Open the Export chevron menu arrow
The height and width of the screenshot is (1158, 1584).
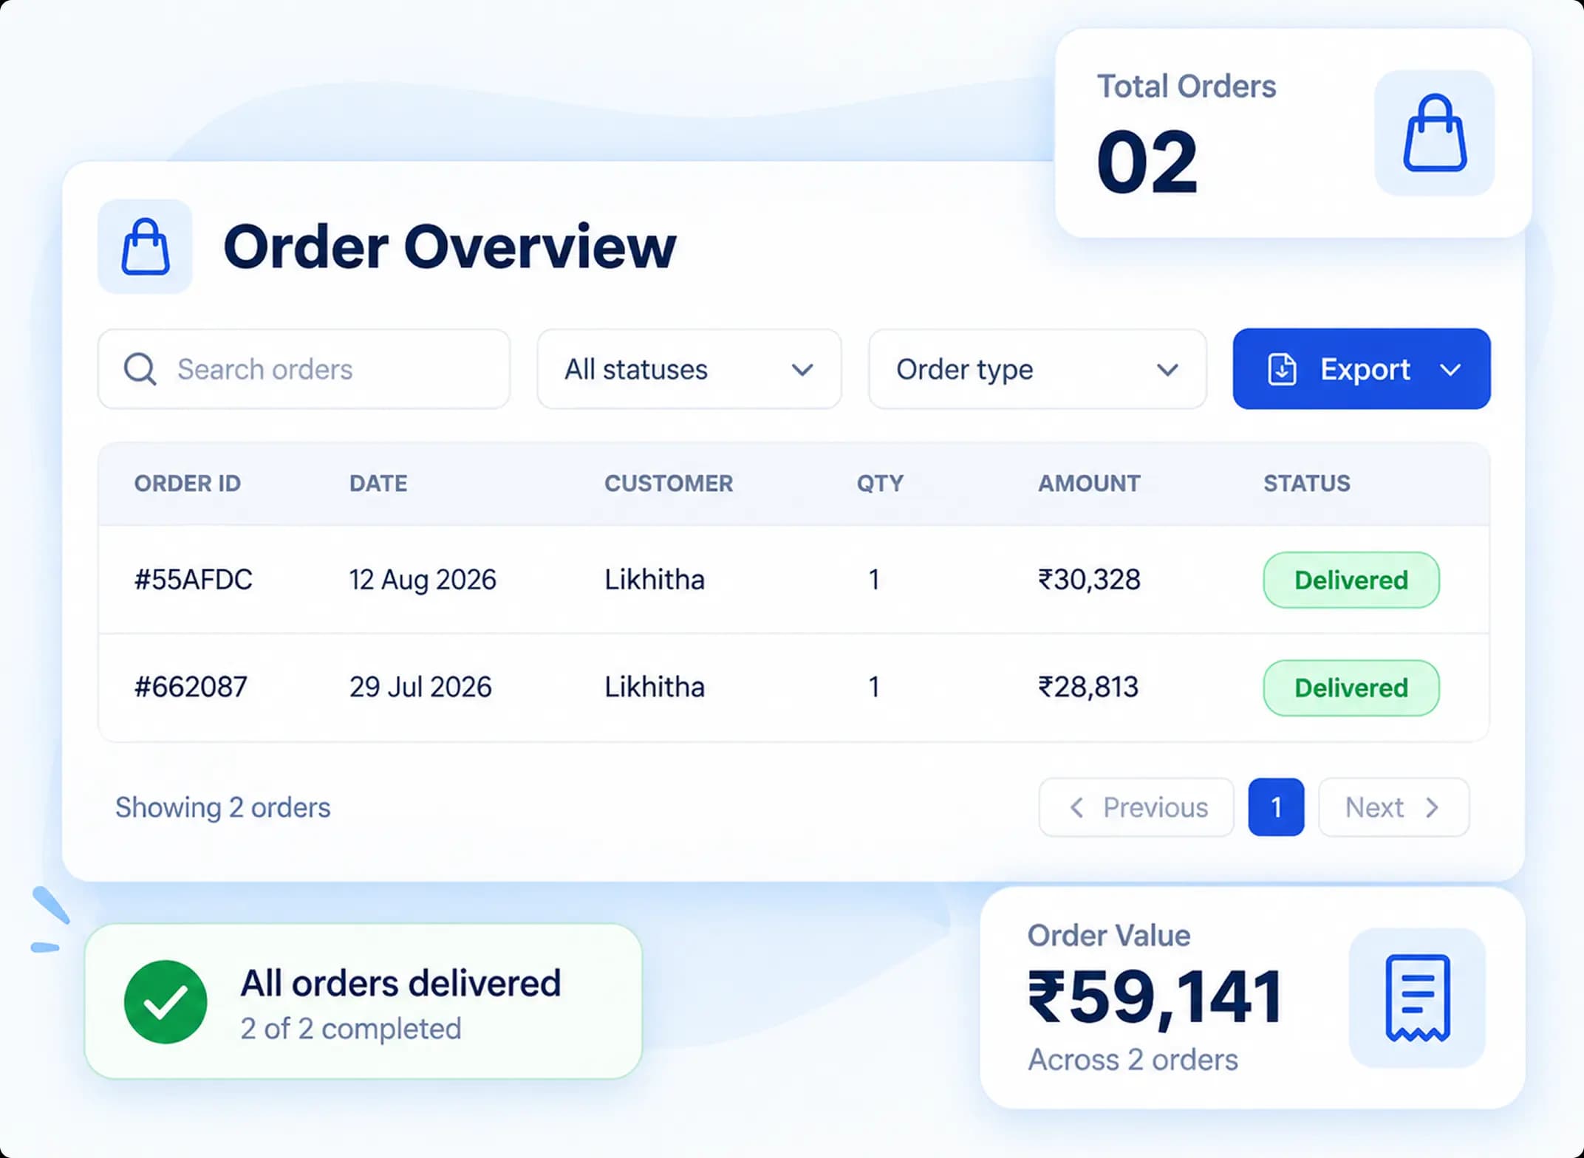1450,369
